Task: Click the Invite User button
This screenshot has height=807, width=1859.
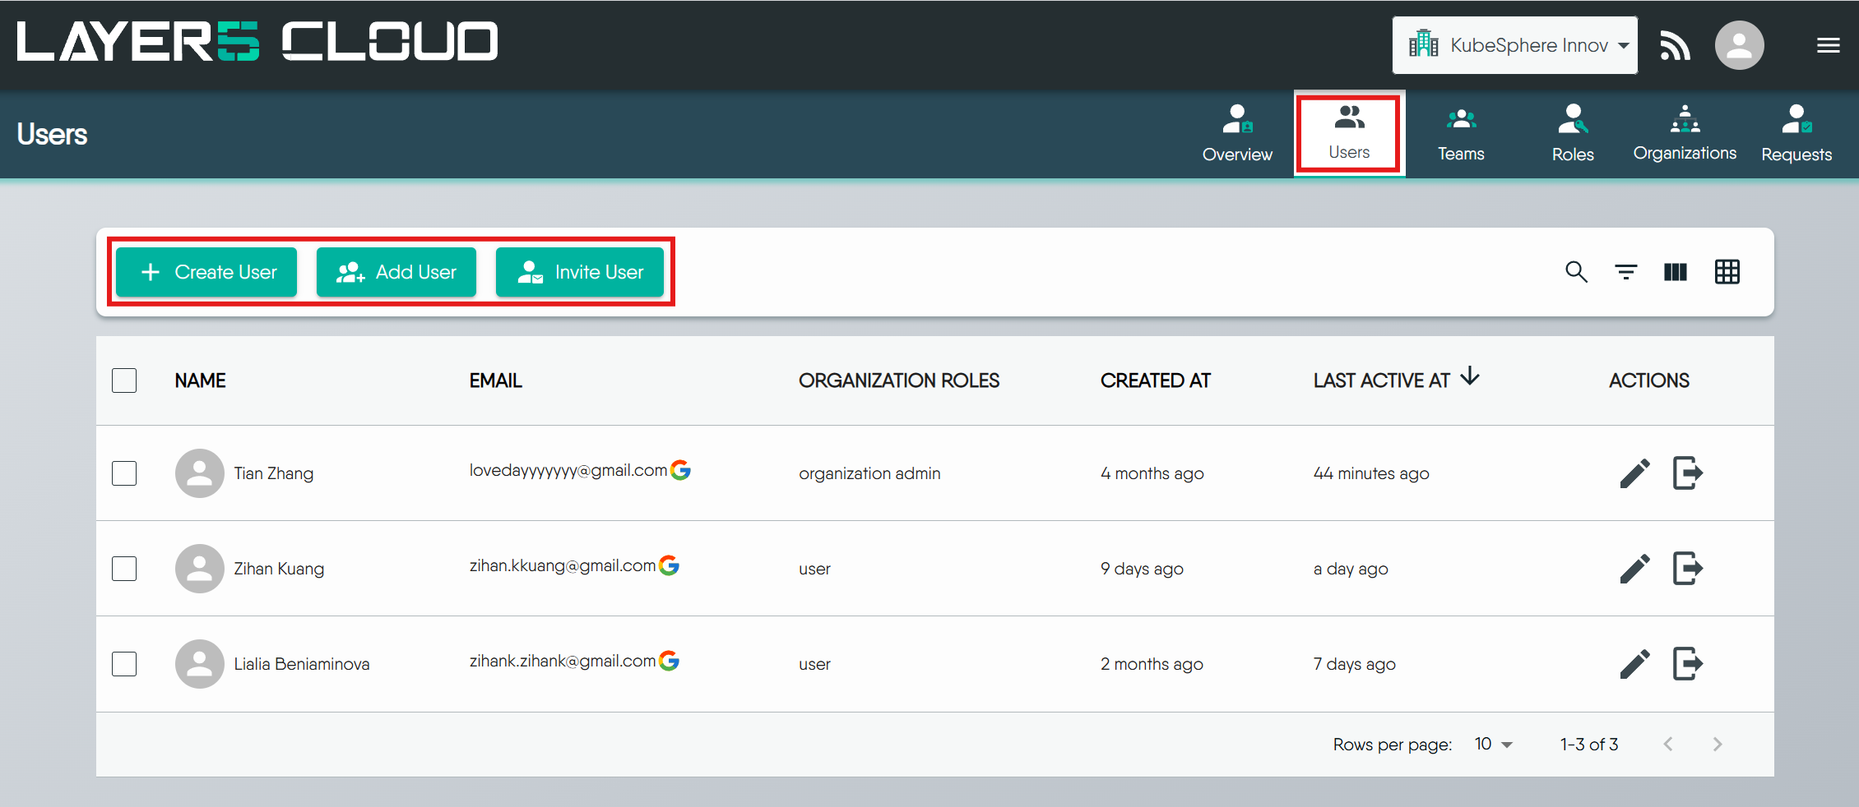Action: [580, 272]
